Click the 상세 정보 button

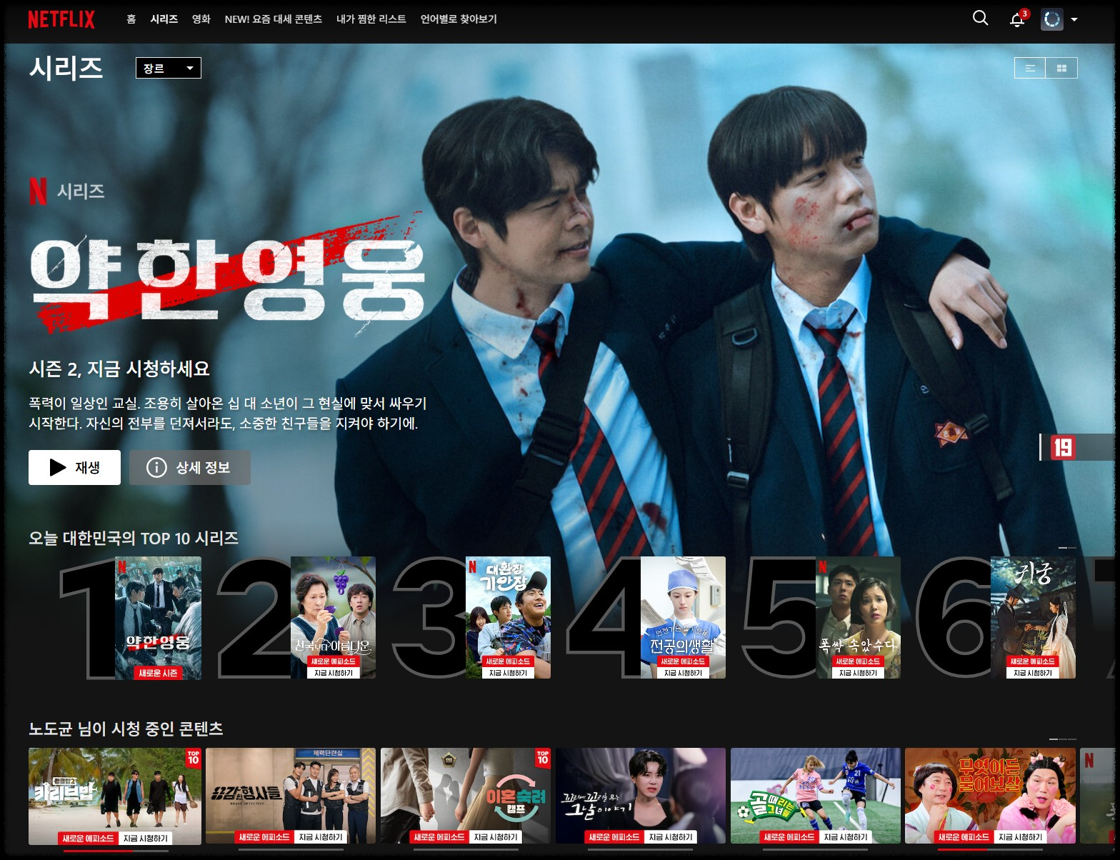(190, 467)
